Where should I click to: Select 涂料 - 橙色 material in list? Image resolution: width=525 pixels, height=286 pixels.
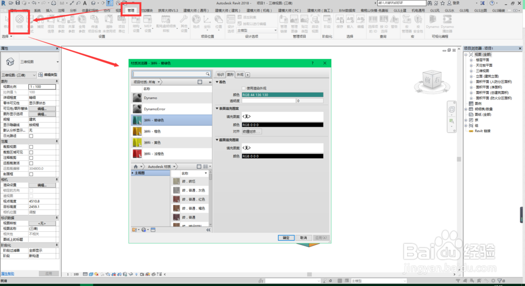pyautogui.click(x=172, y=131)
